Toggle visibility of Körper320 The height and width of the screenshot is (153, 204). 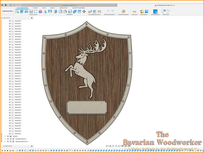point(10,99)
